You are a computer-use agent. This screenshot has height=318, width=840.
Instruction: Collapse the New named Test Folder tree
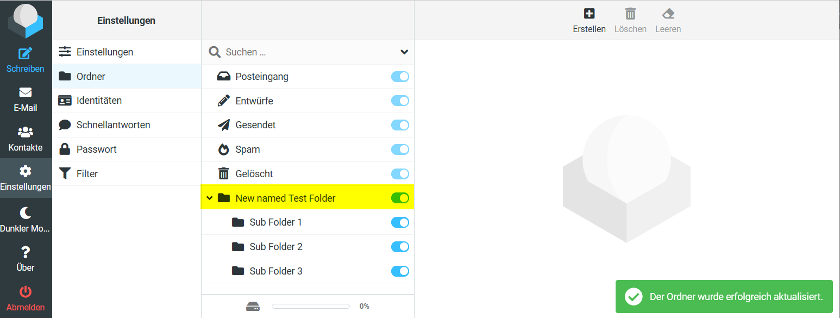210,198
